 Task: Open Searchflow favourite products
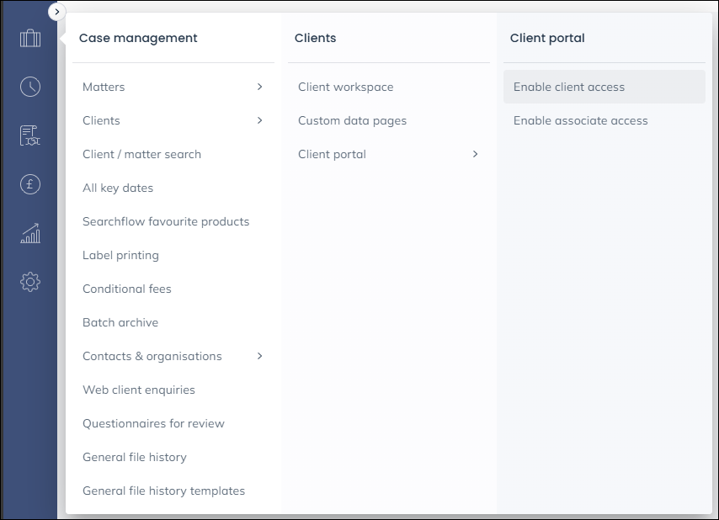click(x=166, y=221)
